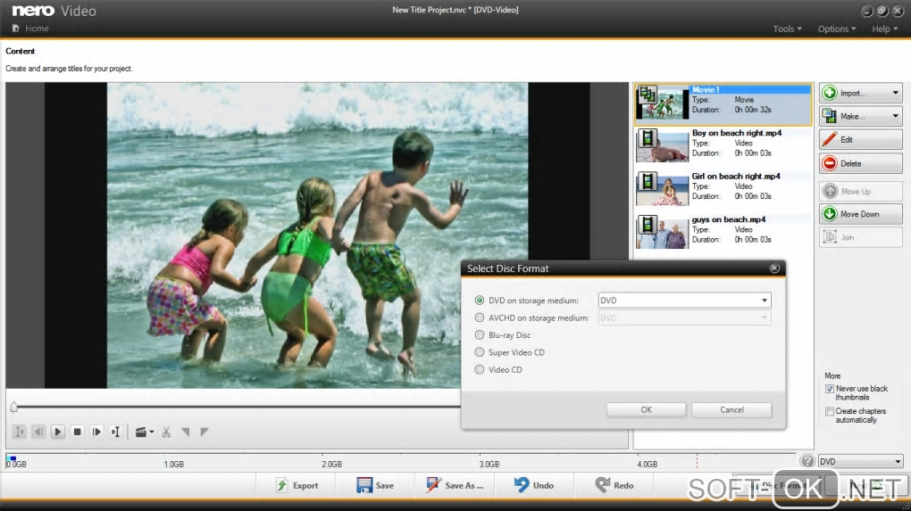Jump to the last frame
Image resolution: width=911 pixels, height=511 pixels.
(x=115, y=432)
